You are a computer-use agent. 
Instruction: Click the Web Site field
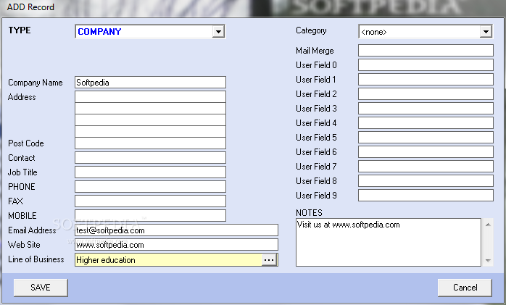[x=176, y=245]
